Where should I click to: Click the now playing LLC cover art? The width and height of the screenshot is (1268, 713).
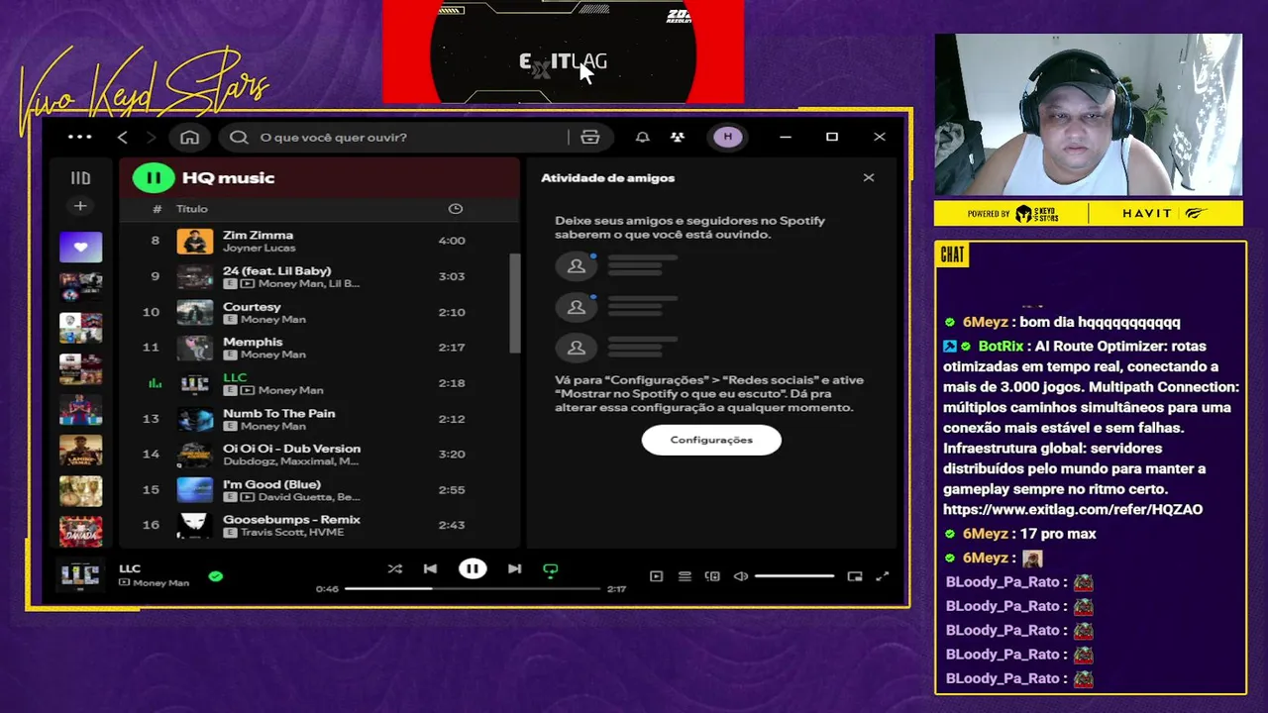coord(79,574)
